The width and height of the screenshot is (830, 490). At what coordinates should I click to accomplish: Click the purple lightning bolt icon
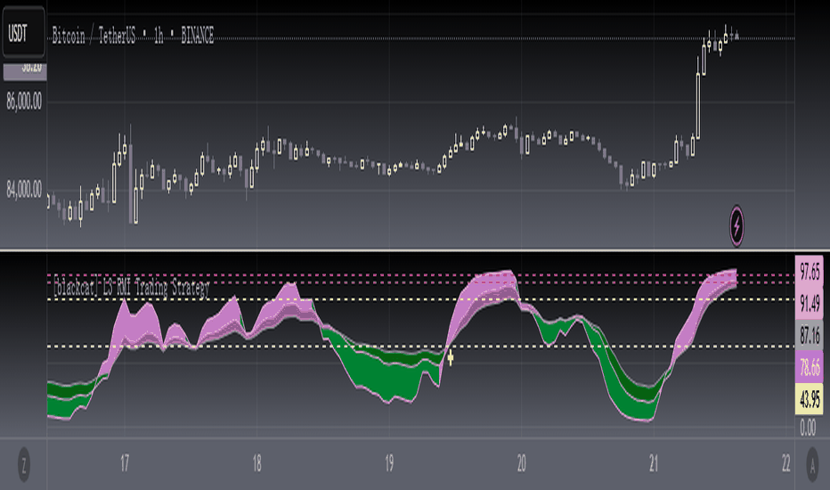click(736, 225)
